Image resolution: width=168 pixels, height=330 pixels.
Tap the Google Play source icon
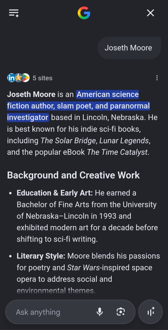click(x=26, y=78)
